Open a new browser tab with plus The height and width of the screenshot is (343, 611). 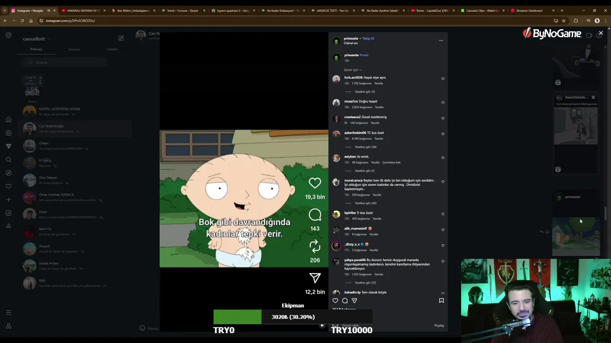tap(562, 10)
